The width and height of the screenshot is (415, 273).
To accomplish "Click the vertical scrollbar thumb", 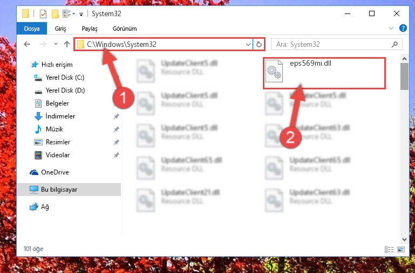I will (x=404, y=76).
